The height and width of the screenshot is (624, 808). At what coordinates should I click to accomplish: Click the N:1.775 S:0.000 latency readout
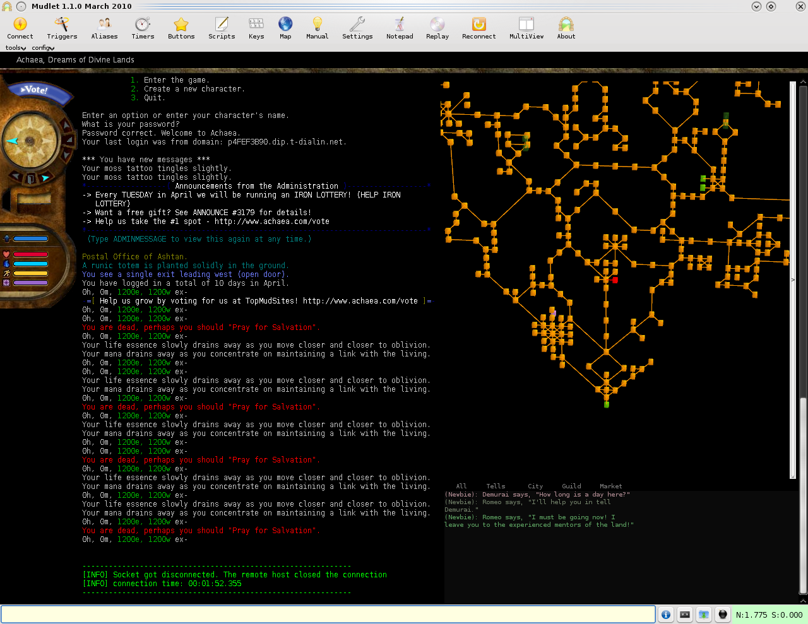[769, 615]
